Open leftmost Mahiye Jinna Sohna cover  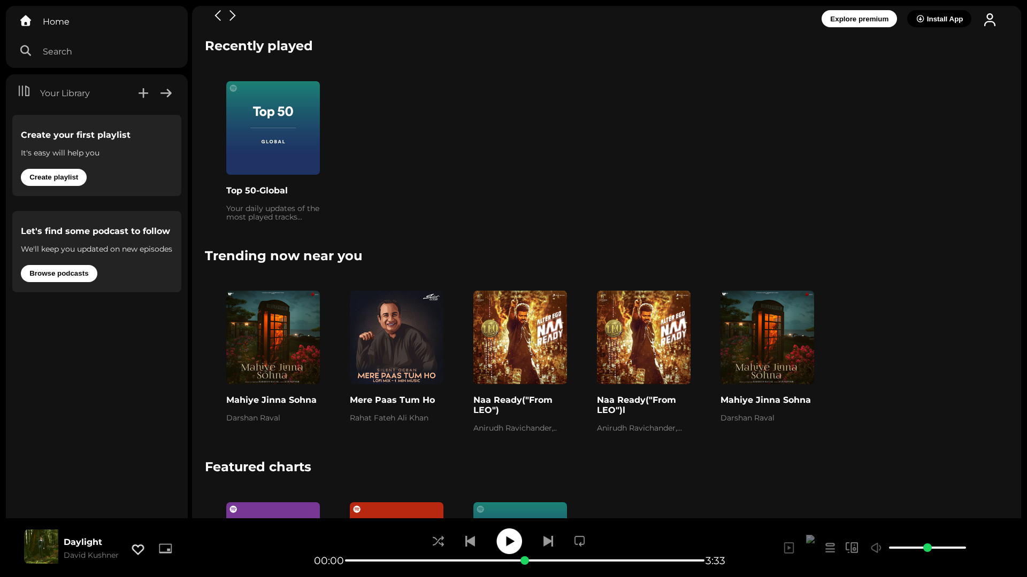click(x=273, y=337)
